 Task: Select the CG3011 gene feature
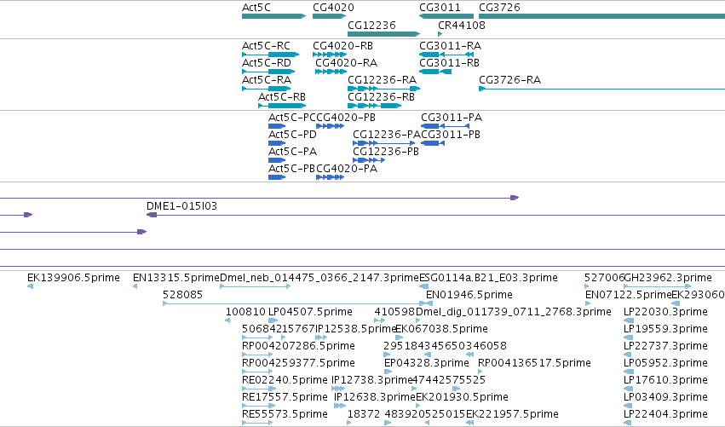point(446,16)
